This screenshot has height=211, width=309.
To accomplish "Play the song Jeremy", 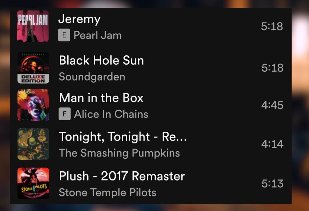I will 79,19.
